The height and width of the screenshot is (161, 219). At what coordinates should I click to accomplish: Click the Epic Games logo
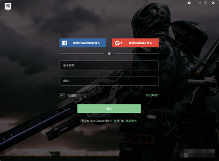8,7
